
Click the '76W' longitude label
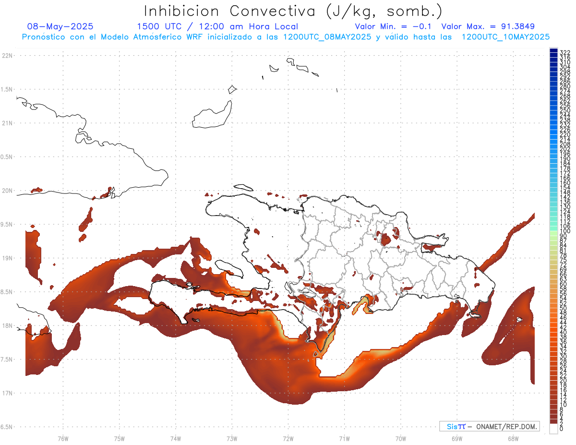(x=63, y=438)
